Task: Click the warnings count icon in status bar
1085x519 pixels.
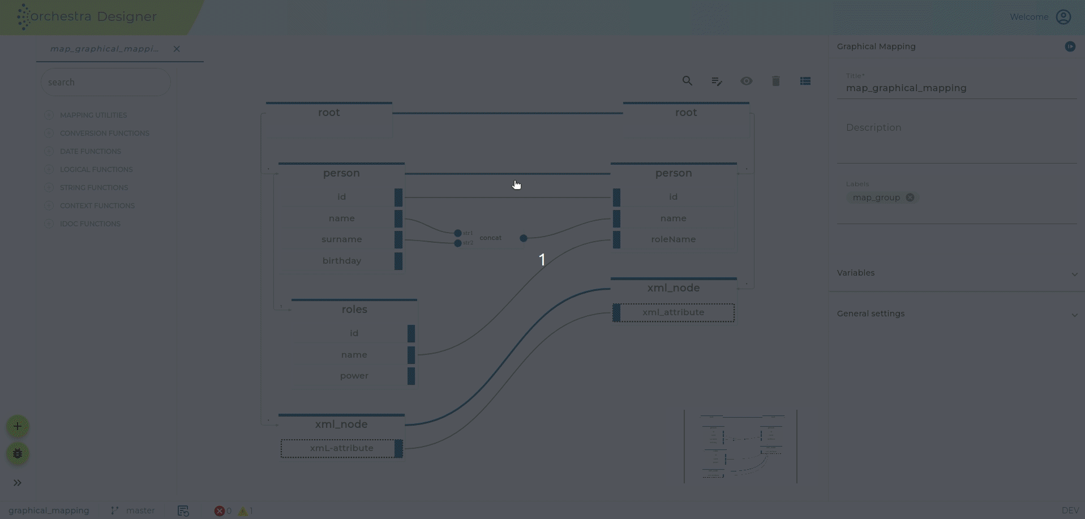Action: (243, 511)
